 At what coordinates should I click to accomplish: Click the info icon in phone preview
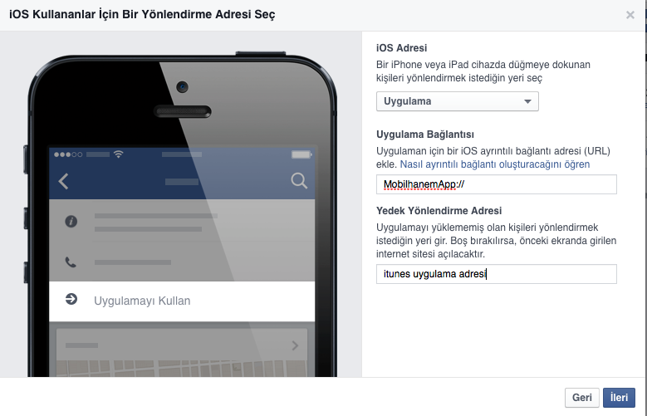click(x=71, y=222)
